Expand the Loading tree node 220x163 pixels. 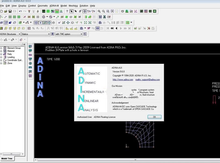click(1, 57)
